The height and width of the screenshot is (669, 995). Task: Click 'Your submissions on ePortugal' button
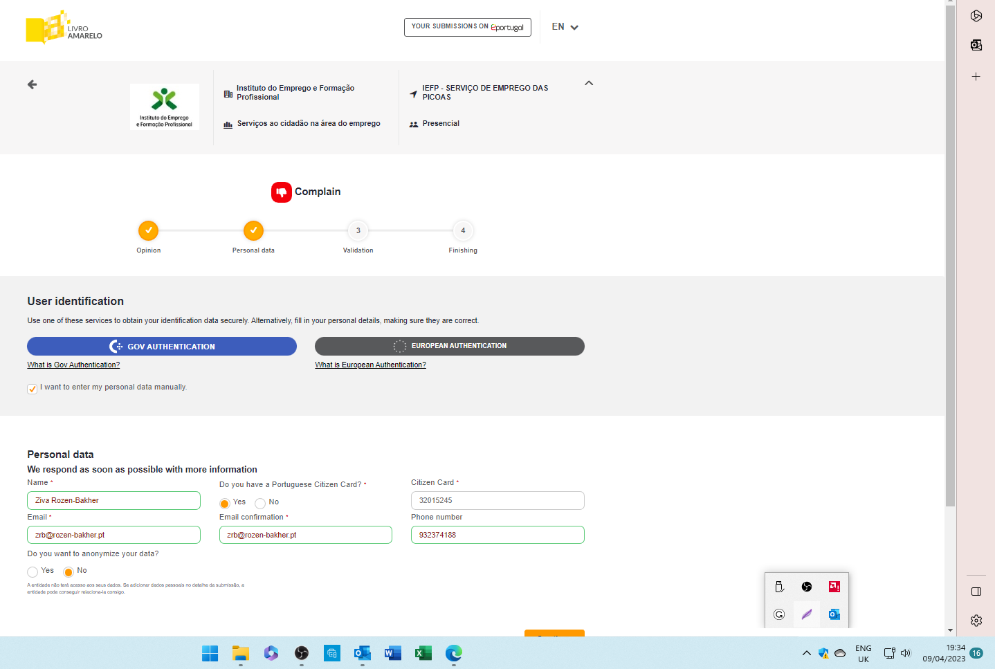pyautogui.click(x=468, y=27)
